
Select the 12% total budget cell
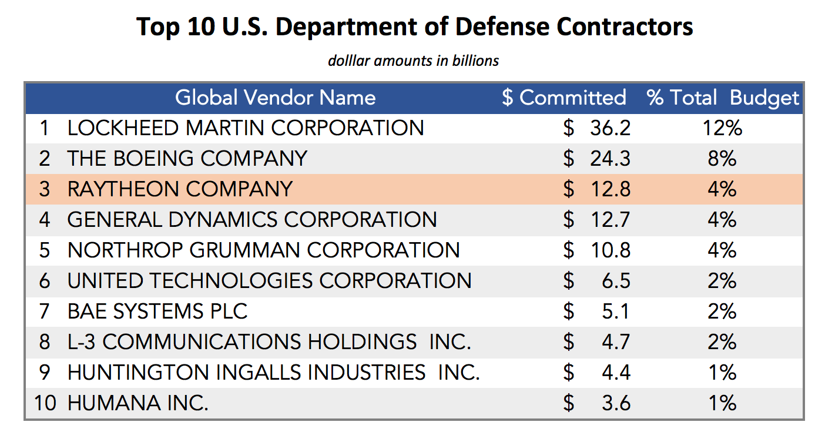click(723, 128)
